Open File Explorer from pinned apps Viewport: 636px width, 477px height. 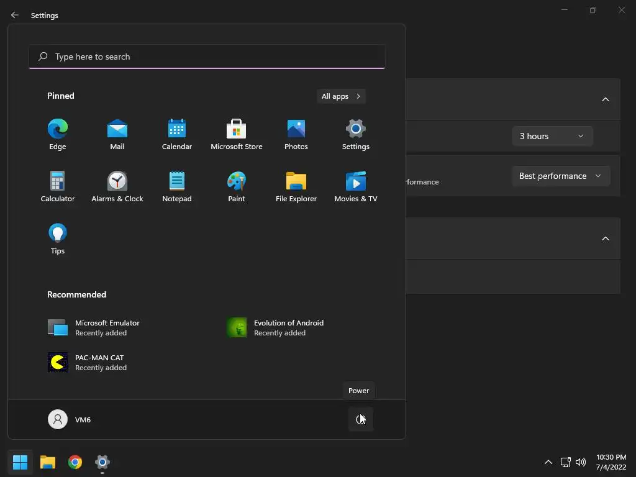(296, 186)
